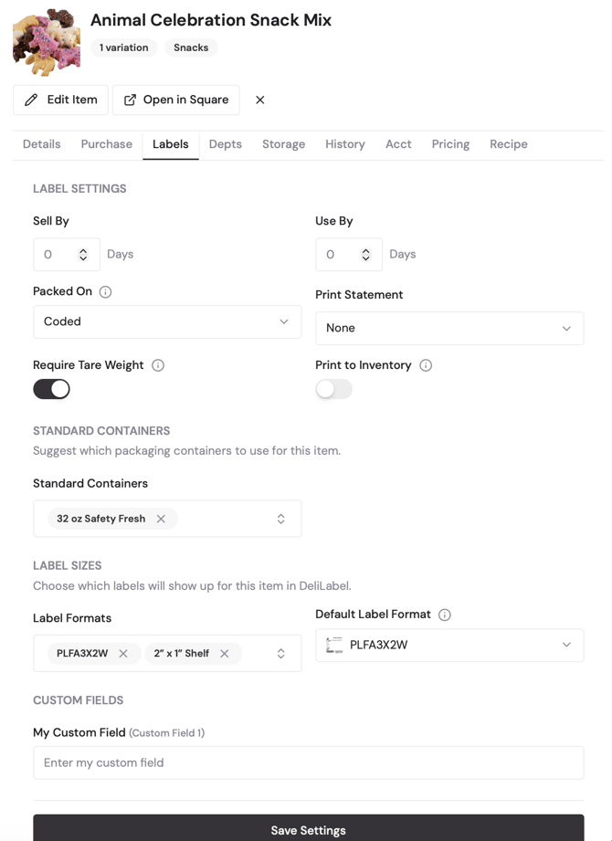612x841 pixels.
Task: Remove the 2" x 1" Shelf label chip
Action: (x=225, y=653)
